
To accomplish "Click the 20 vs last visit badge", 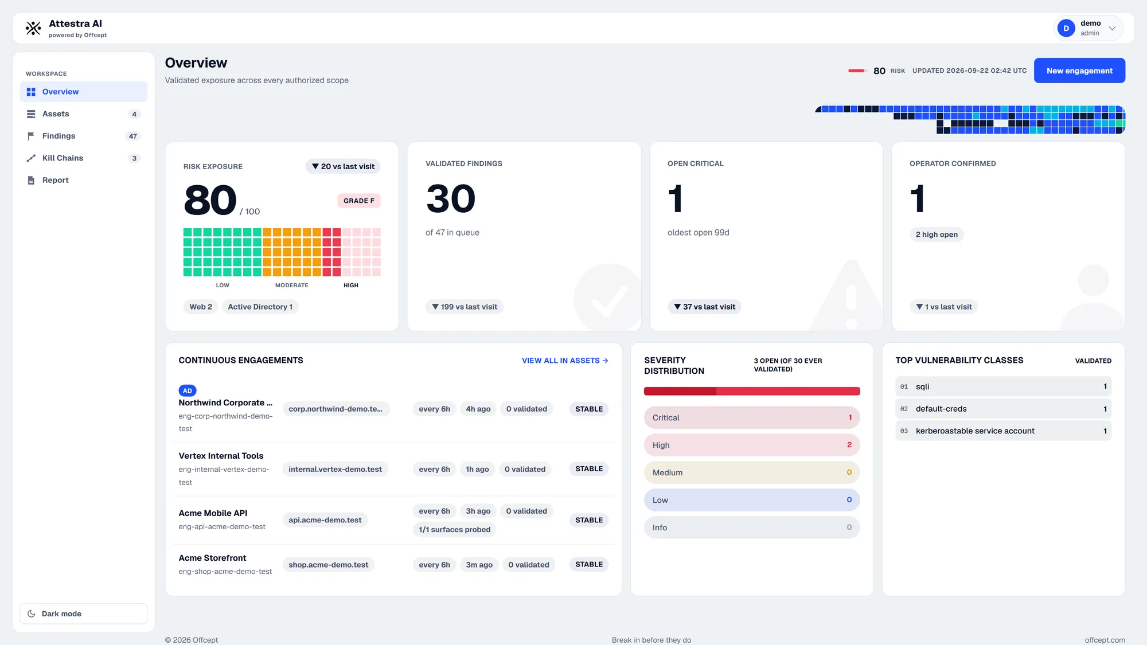I will [x=343, y=166].
